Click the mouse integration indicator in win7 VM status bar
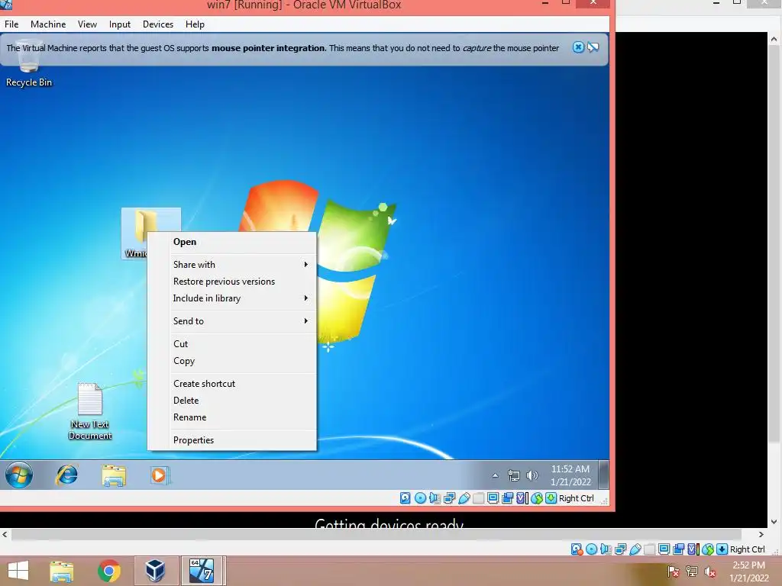This screenshot has width=782, height=586. [x=537, y=497]
